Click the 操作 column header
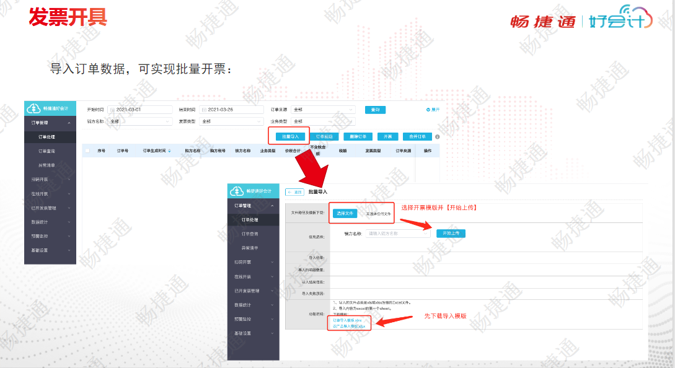The width and height of the screenshot is (675, 368). [x=428, y=151]
